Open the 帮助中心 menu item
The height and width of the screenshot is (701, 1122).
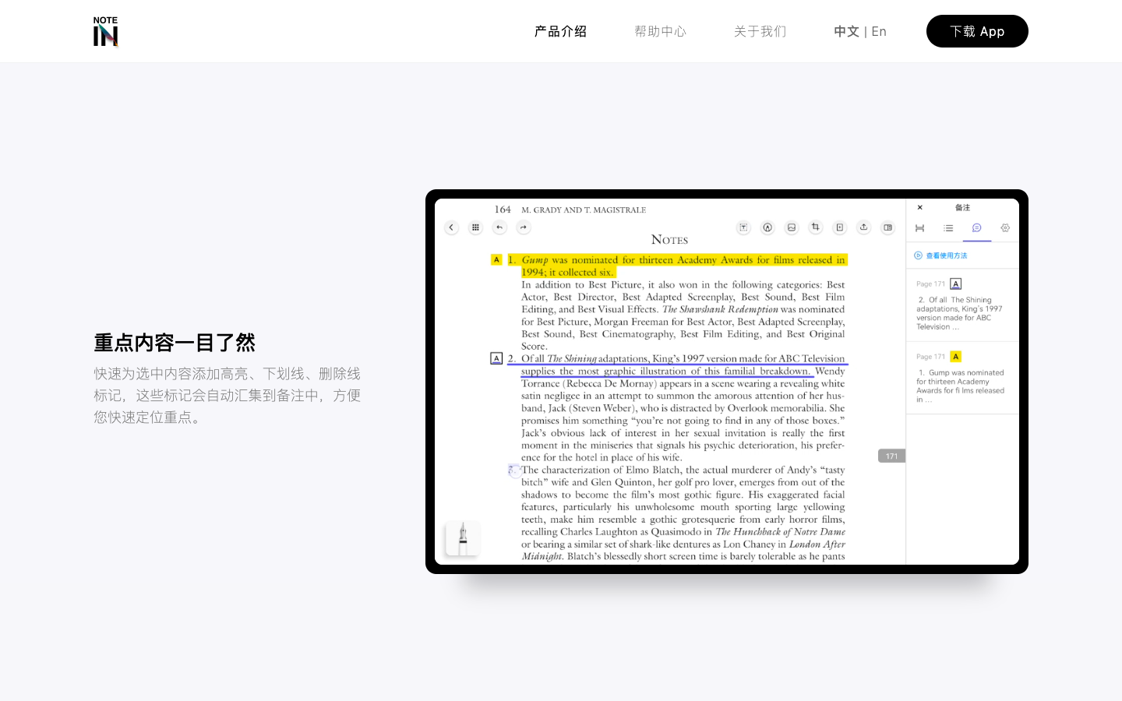pos(660,31)
